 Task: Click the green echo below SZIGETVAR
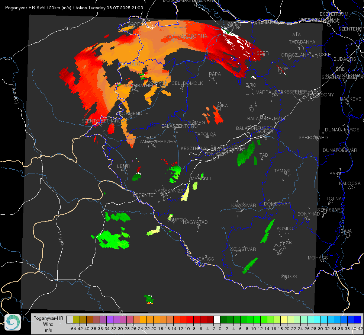click(x=250, y=265)
